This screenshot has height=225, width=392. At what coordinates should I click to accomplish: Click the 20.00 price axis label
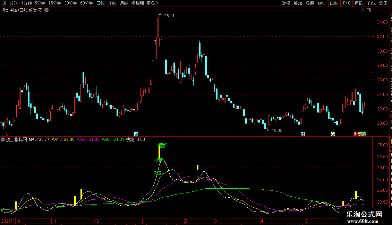383,123
